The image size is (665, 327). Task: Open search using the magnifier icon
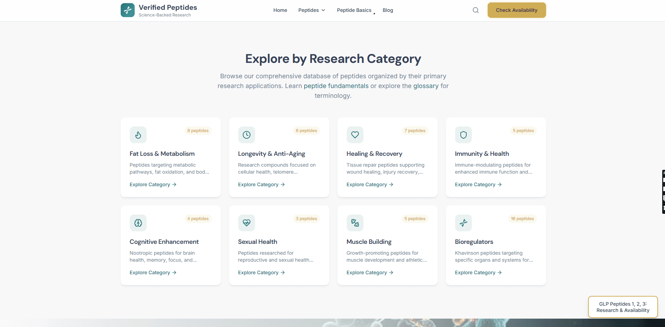[475, 10]
